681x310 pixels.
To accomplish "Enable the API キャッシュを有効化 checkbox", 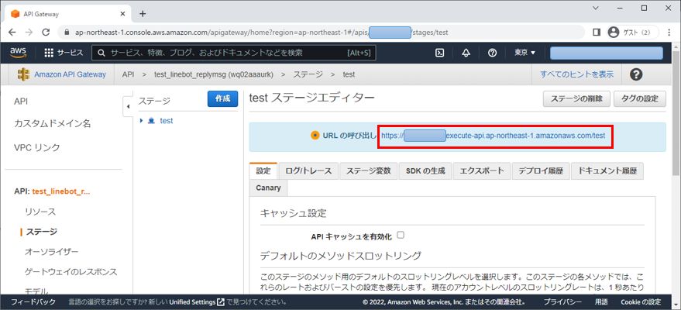I will [x=401, y=235].
